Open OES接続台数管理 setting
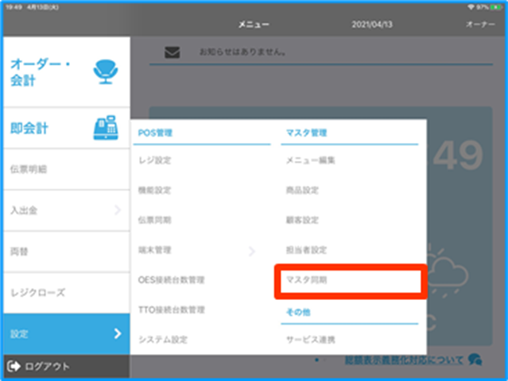The height and width of the screenshot is (381, 508). click(172, 280)
